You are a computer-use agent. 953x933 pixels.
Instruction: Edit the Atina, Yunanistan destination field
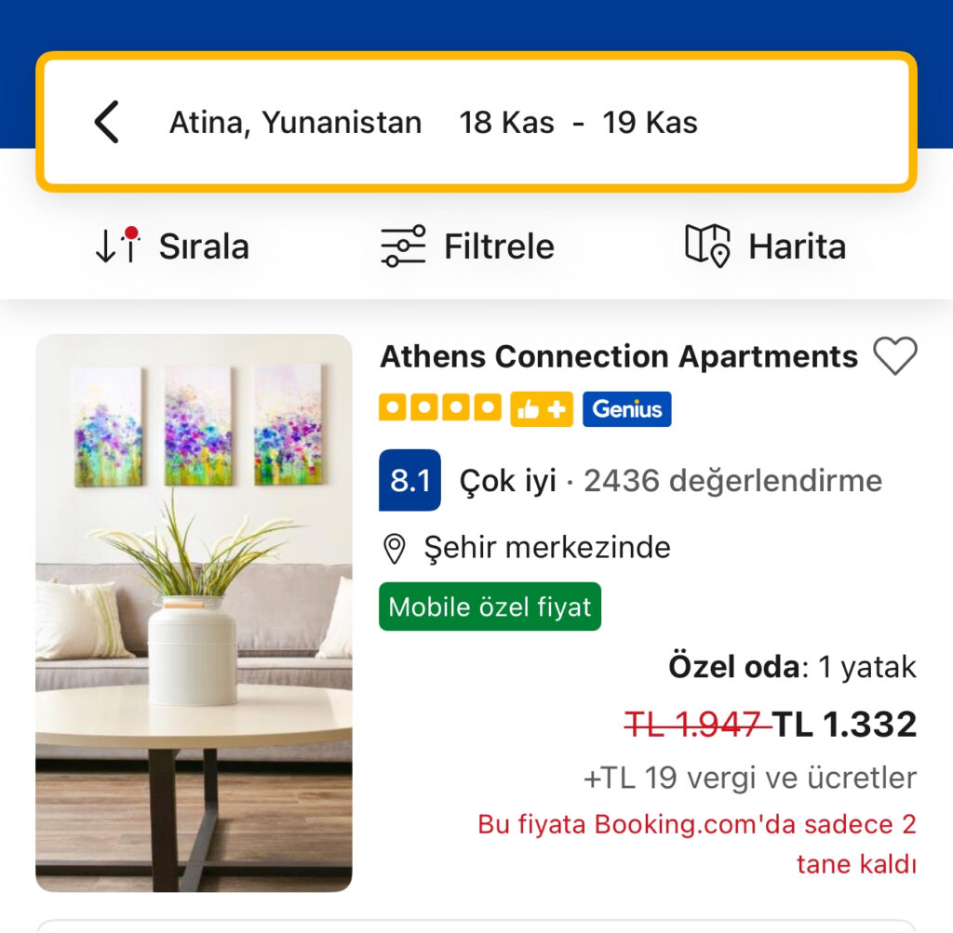coord(295,123)
